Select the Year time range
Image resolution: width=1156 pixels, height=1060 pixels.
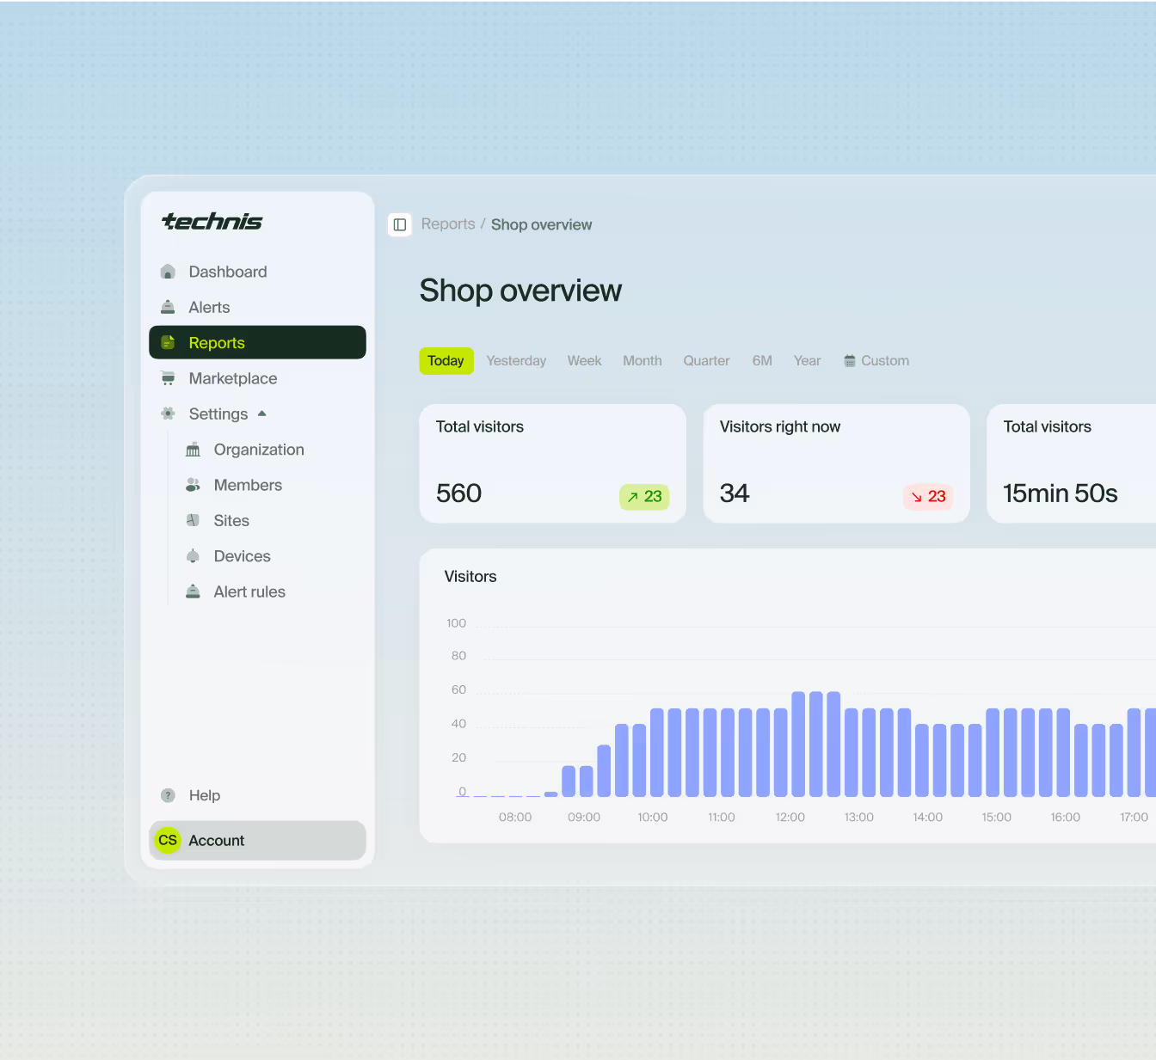click(x=807, y=360)
